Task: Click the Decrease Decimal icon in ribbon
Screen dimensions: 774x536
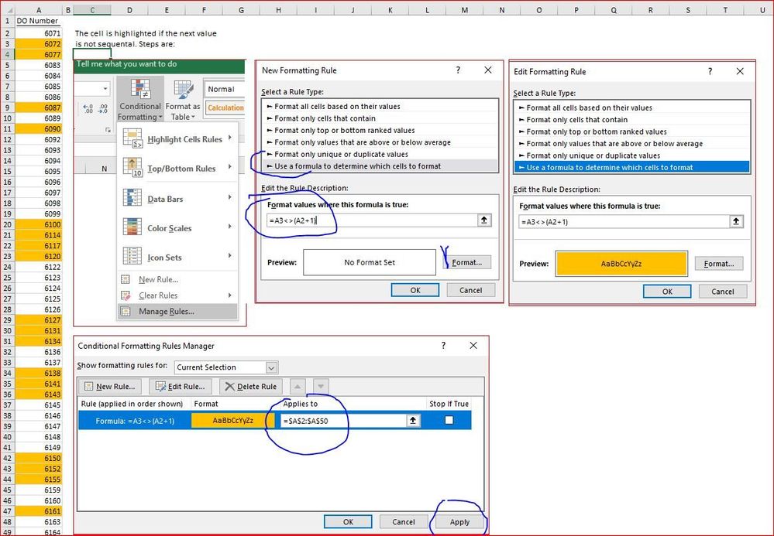Action: point(103,108)
